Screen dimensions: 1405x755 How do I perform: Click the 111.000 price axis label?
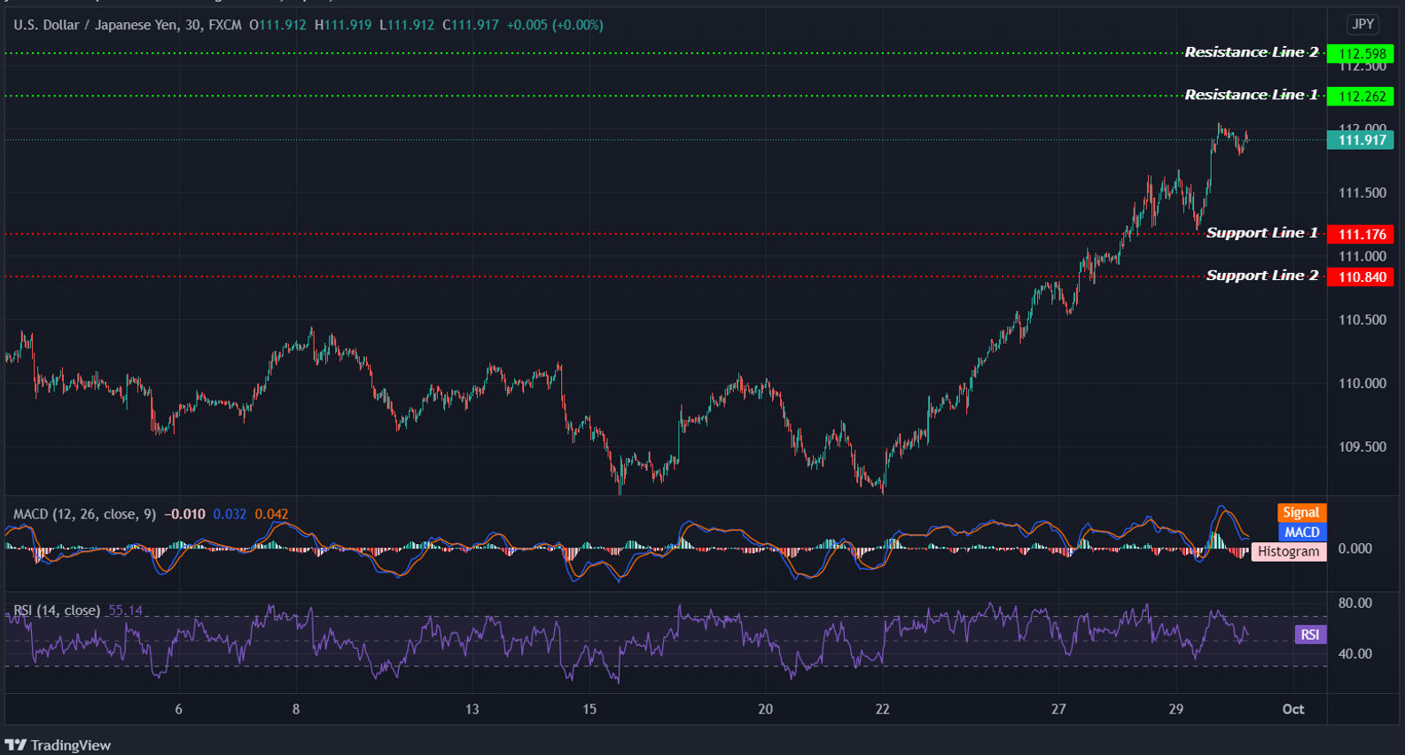click(1362, 256)
